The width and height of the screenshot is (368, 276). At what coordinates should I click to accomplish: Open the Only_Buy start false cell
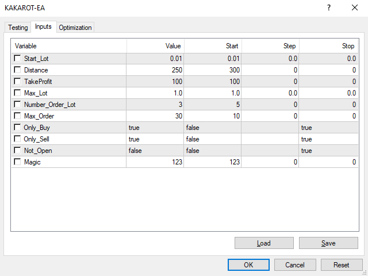(213, 128)
